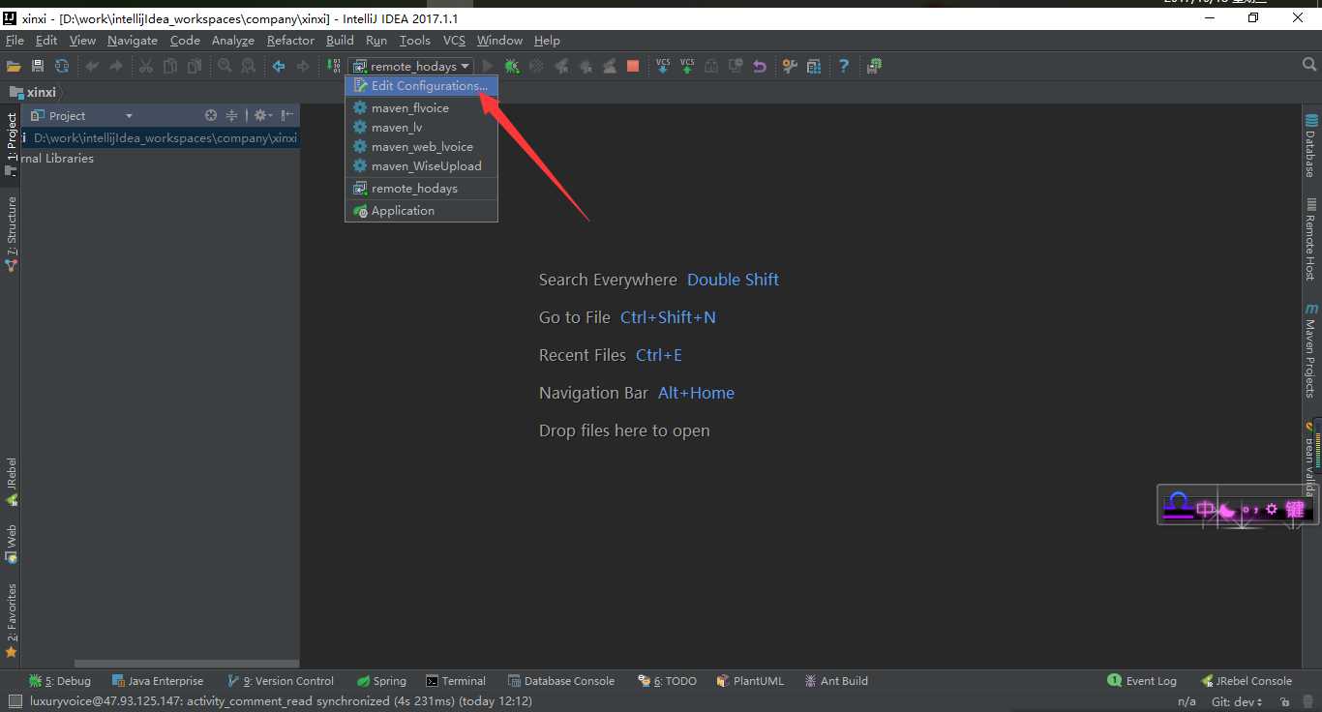This screenshot has height=712, width=1322.
Task: Navigate Back with the blue arrow
Action: 279,66
